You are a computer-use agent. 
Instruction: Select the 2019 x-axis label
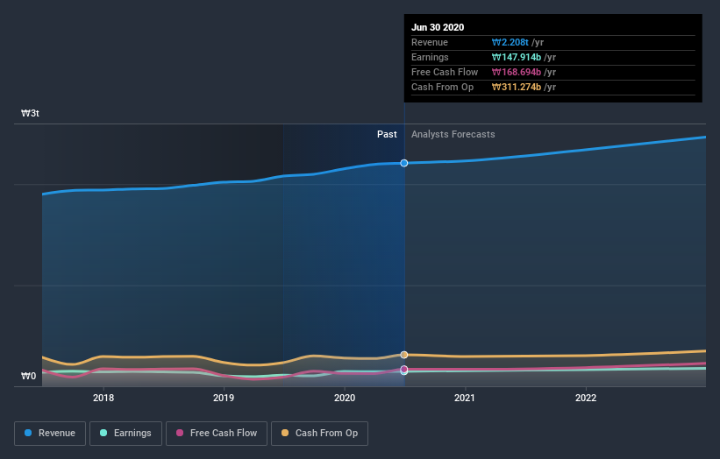coord(224,398)
